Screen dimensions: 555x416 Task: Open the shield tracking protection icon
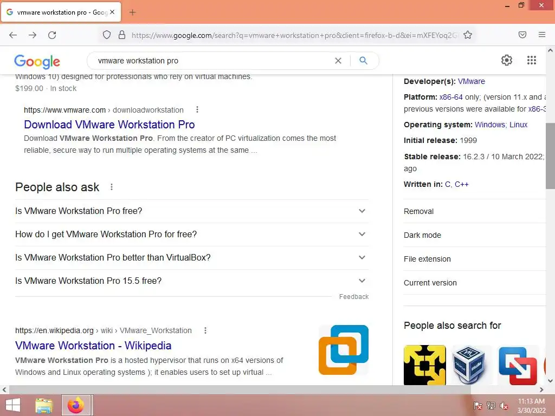coord(107,35)
